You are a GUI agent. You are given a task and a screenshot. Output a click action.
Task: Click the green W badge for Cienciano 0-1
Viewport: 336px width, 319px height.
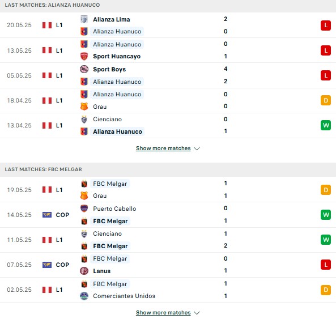(326, 125)
